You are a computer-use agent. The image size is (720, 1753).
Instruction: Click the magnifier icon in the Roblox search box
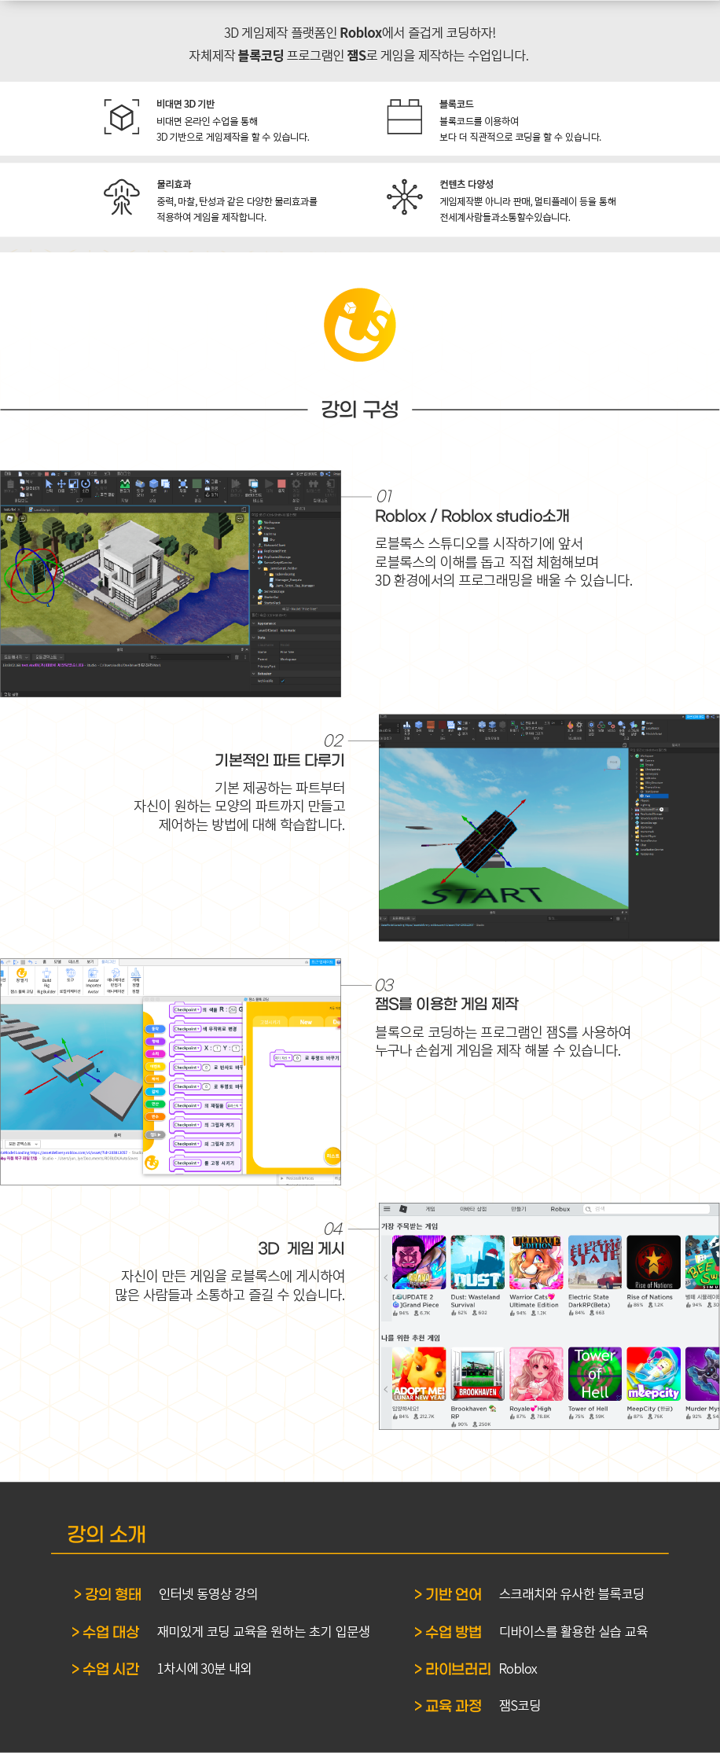[588, 1209]
